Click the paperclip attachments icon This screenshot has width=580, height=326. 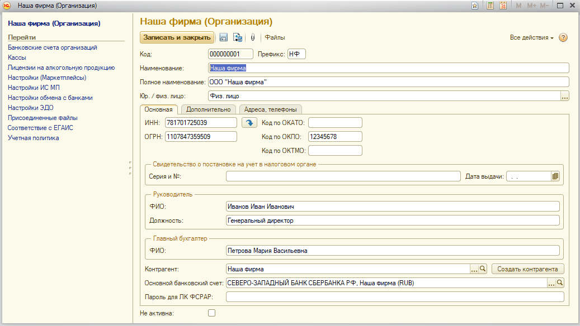(x=252, y=37)
